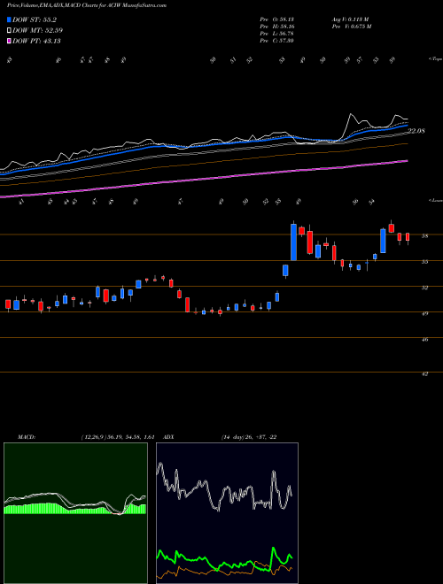Viewport: 443px width, 584px height.
Task: Click the tall blue breakout candlestick
Action: coord(293,242)
